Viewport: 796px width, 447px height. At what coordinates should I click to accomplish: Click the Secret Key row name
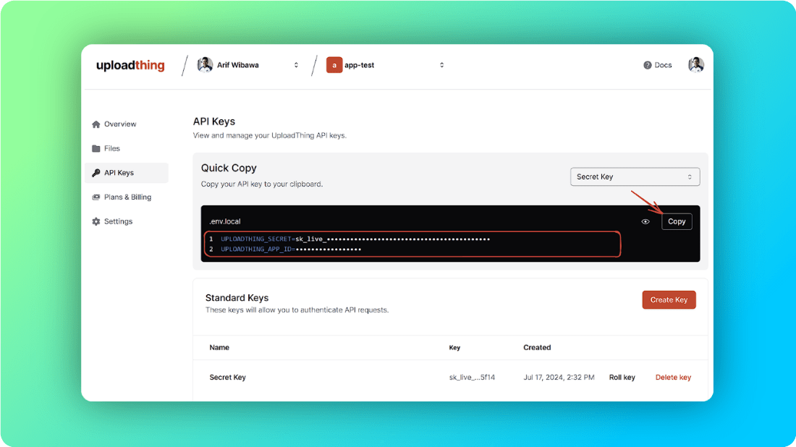coord(227,378)
